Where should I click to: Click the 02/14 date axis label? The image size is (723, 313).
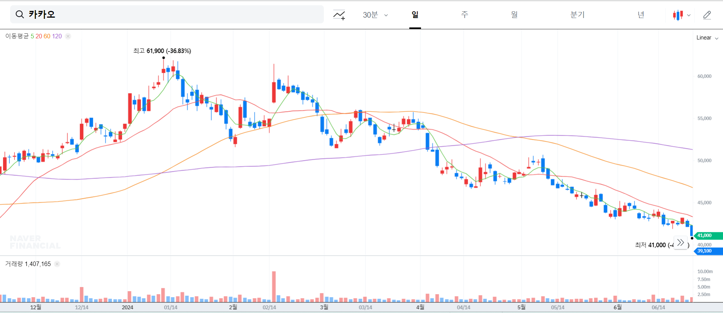pos(269,307)
